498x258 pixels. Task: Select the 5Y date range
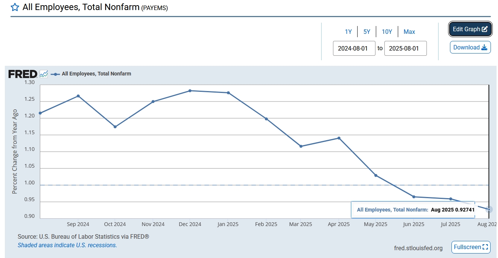[x=367, y=32]
